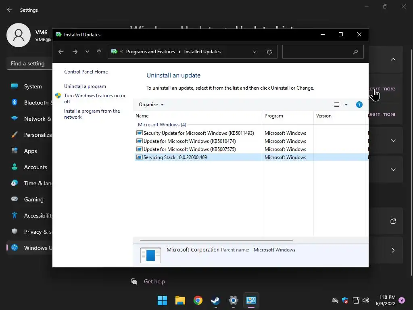Open Windows Security tray icon
The width and height of the screenshot is (413, 310).
(x=345, y=300)
